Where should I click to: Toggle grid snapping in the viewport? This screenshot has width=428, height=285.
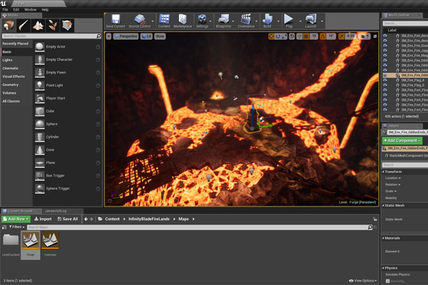tap(306, 36)
